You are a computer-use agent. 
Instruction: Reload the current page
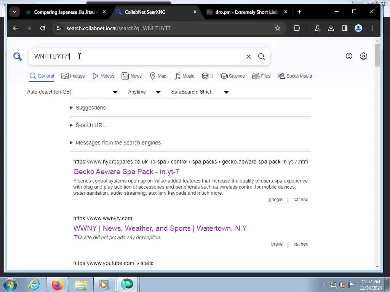click(x=43, y=28)
